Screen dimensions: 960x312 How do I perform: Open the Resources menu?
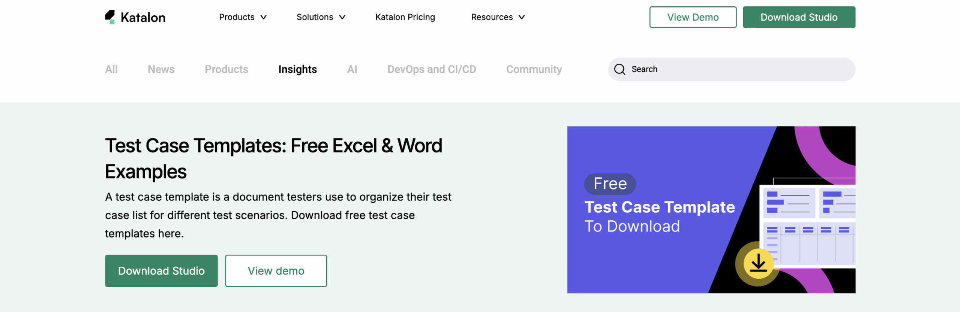(x=498, y=17)
